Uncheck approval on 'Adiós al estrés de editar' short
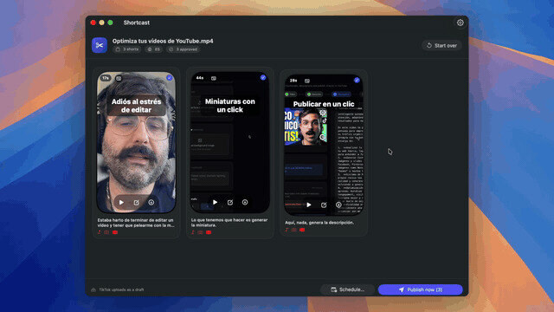This screenshot has height=312, width=554. (x=170, y=77)
